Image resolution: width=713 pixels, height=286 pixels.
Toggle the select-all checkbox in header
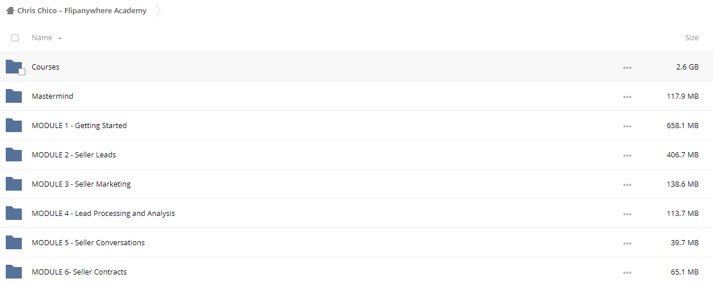15,38
